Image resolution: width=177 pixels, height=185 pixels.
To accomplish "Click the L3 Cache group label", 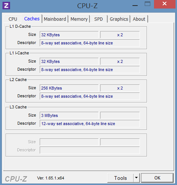I will 18,107.
